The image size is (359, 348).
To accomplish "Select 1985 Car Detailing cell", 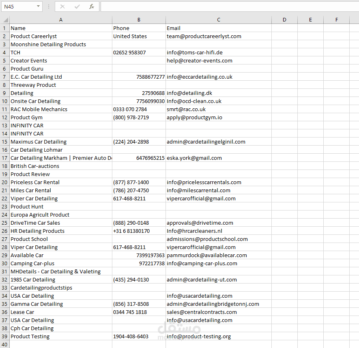I will 61,279.
